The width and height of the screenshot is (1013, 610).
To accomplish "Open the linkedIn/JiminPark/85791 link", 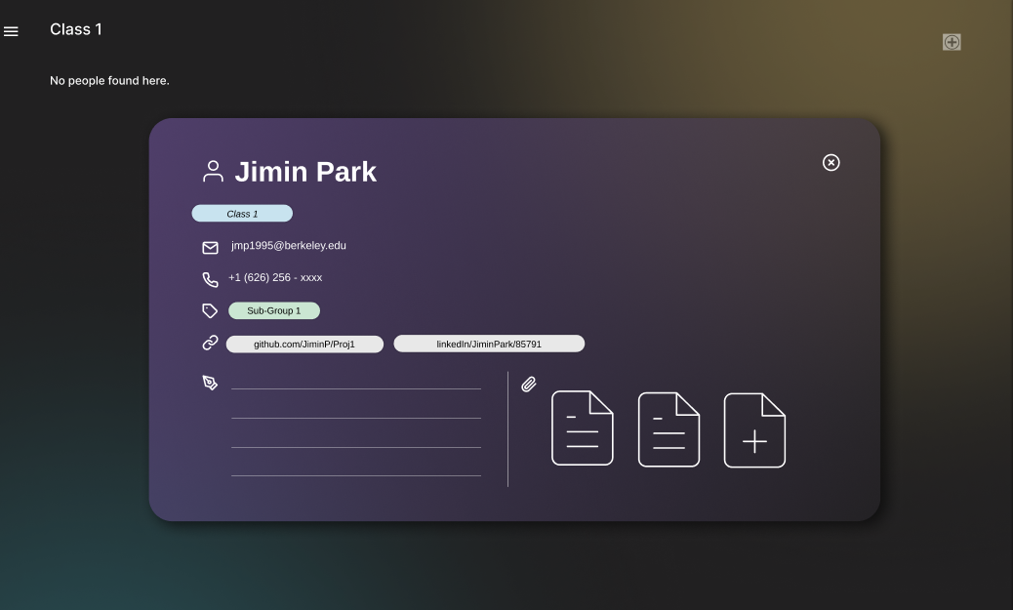I will pyautogui.click(x=489, y=344).
